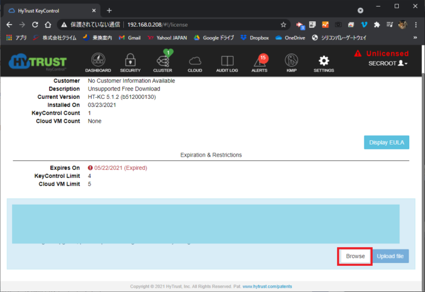Open the Yahoo! JAPAN bookmark

pyautogui.click(x=167, y=38)
